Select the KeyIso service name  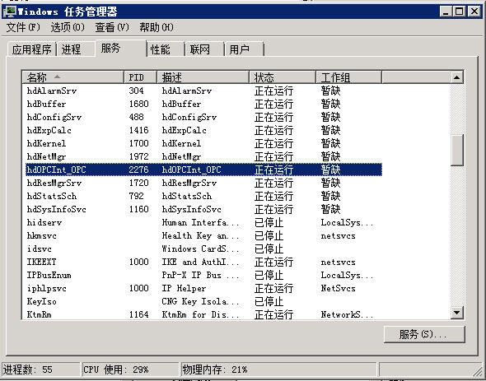tap(41, 301)
